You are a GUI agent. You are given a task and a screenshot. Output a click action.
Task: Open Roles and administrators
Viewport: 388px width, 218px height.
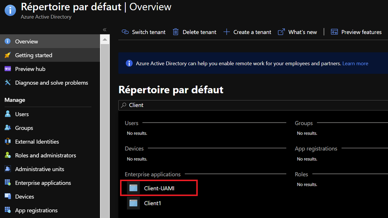50,155
